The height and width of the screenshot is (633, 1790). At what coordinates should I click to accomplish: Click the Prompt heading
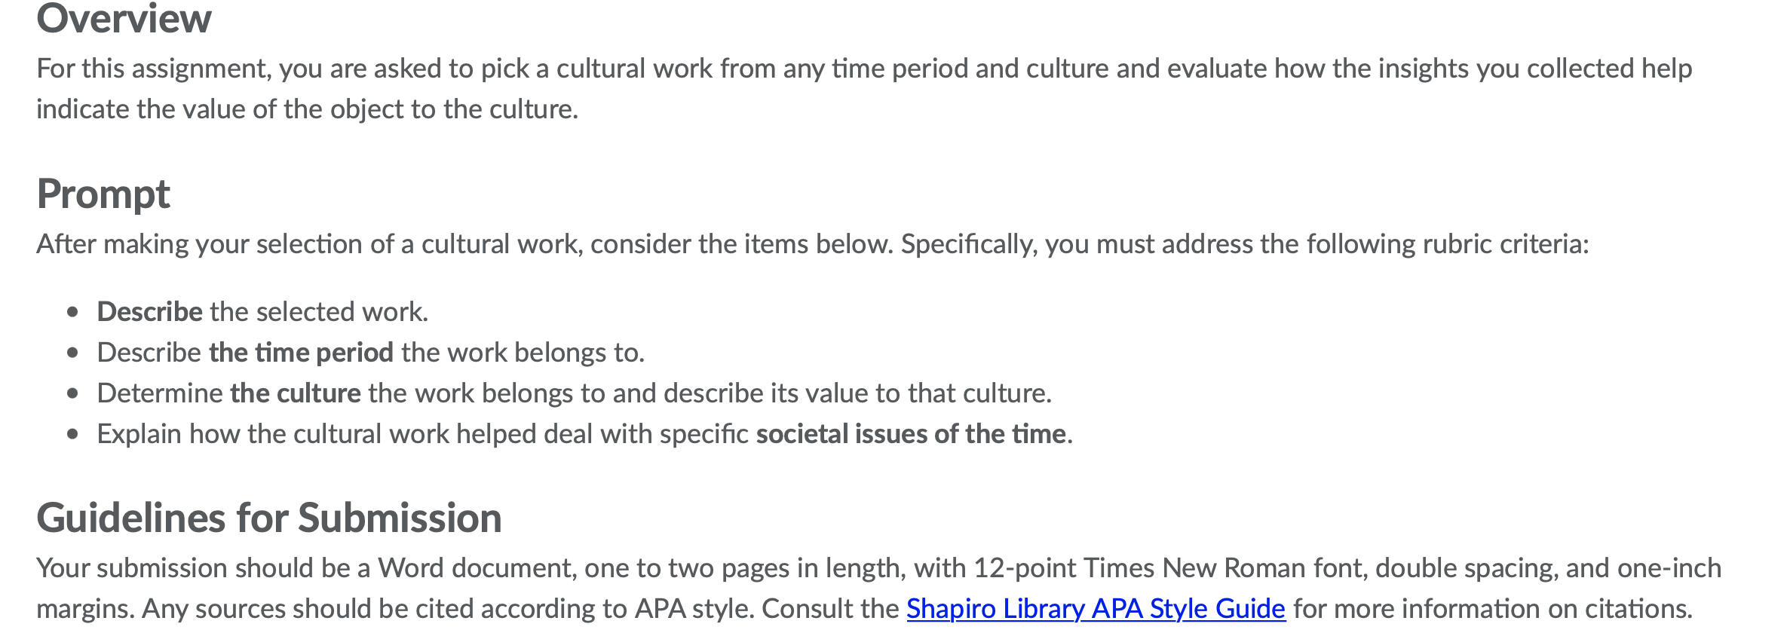click(103, 194)
